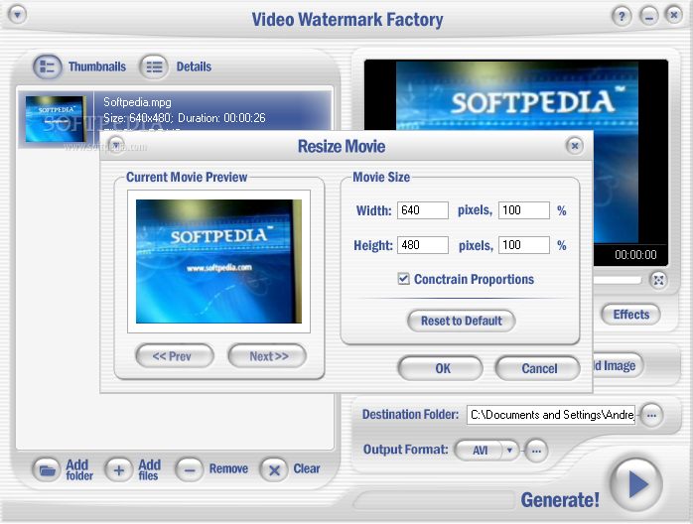Click the Current Movie Preview image
Image resolution: width=693 pixels, height=524 pixels.
[x=218, y=261]
